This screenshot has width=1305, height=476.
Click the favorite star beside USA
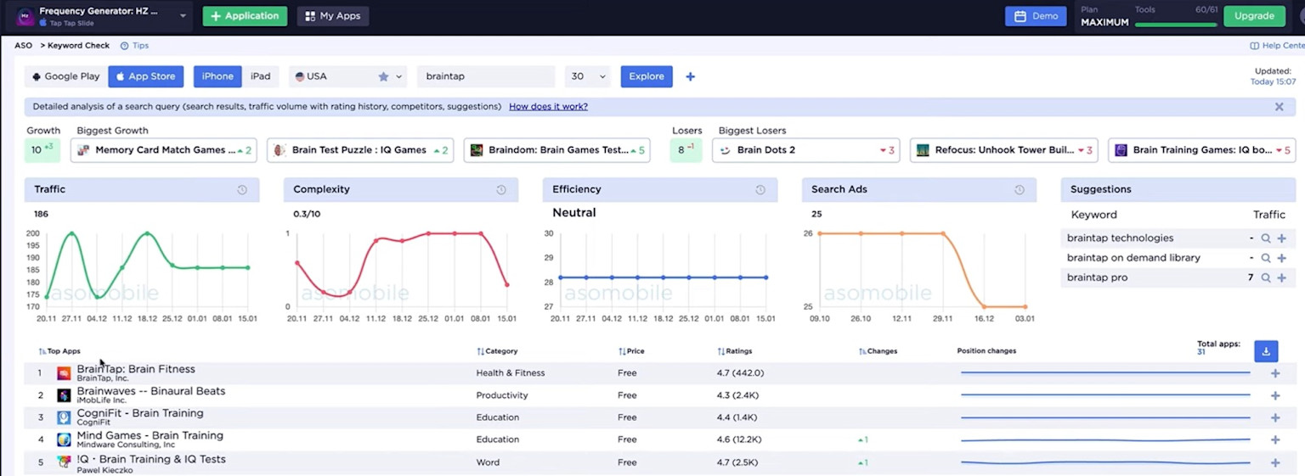[x=383, y=76]
